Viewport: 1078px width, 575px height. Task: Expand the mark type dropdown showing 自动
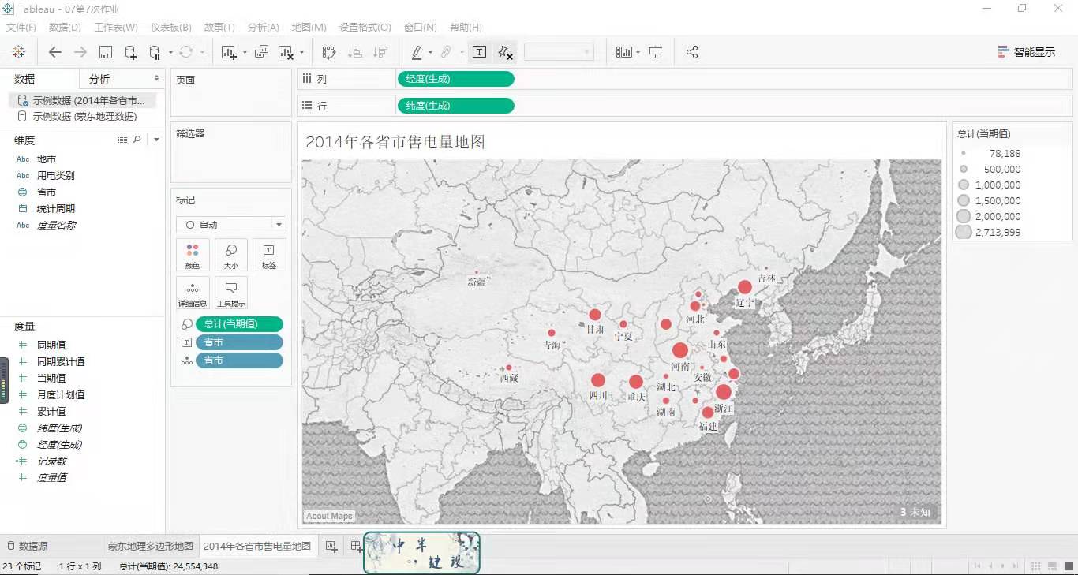point(230,225)
